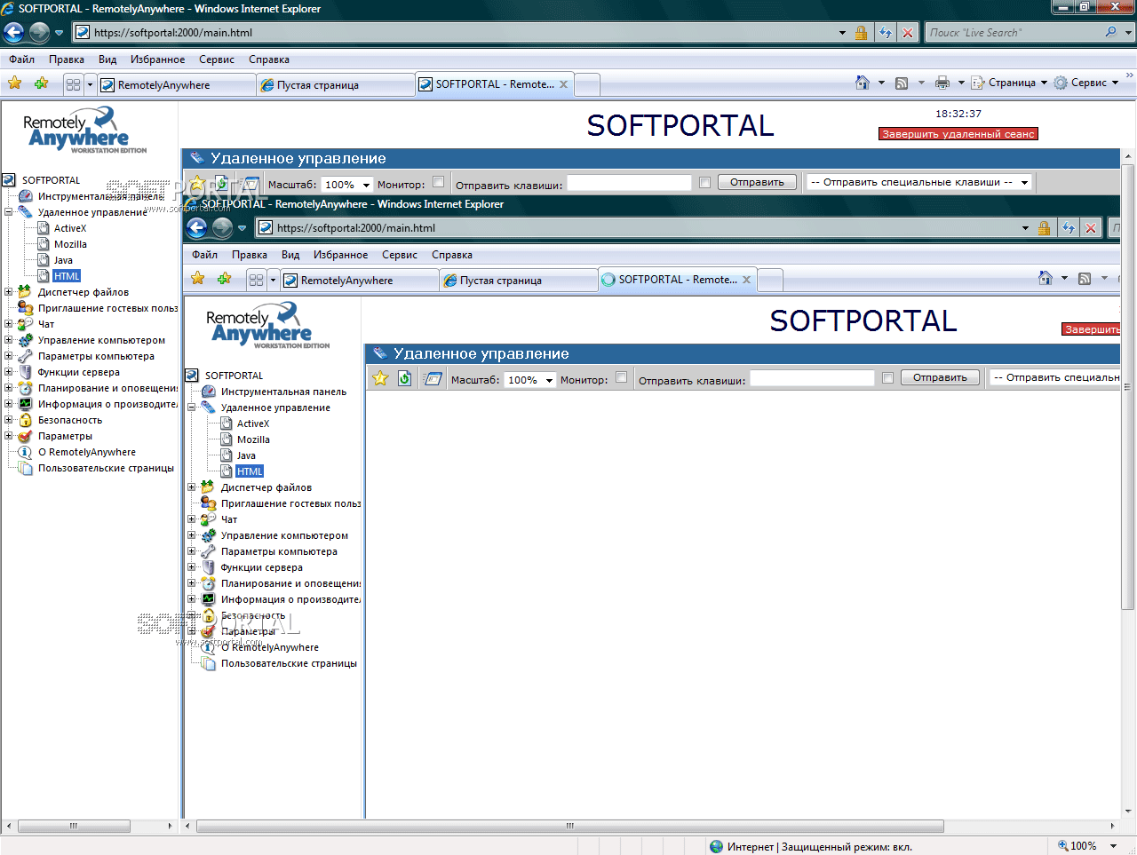Open Quick Tabs in the outer browser
This screenshot has width=1137, height=855.
click(x=73, y=84)
